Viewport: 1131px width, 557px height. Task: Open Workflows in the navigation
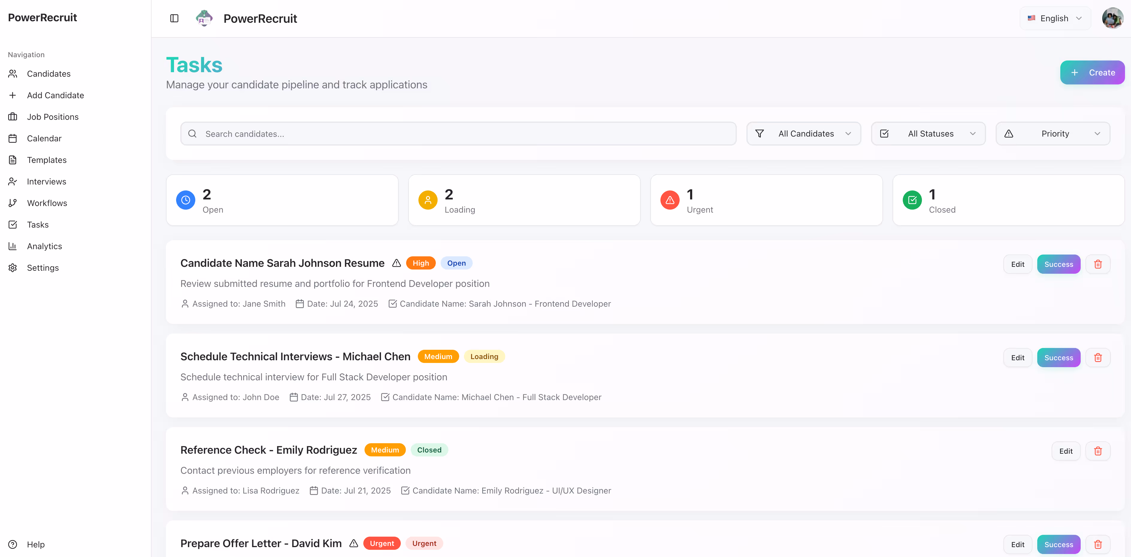point(47,203)
